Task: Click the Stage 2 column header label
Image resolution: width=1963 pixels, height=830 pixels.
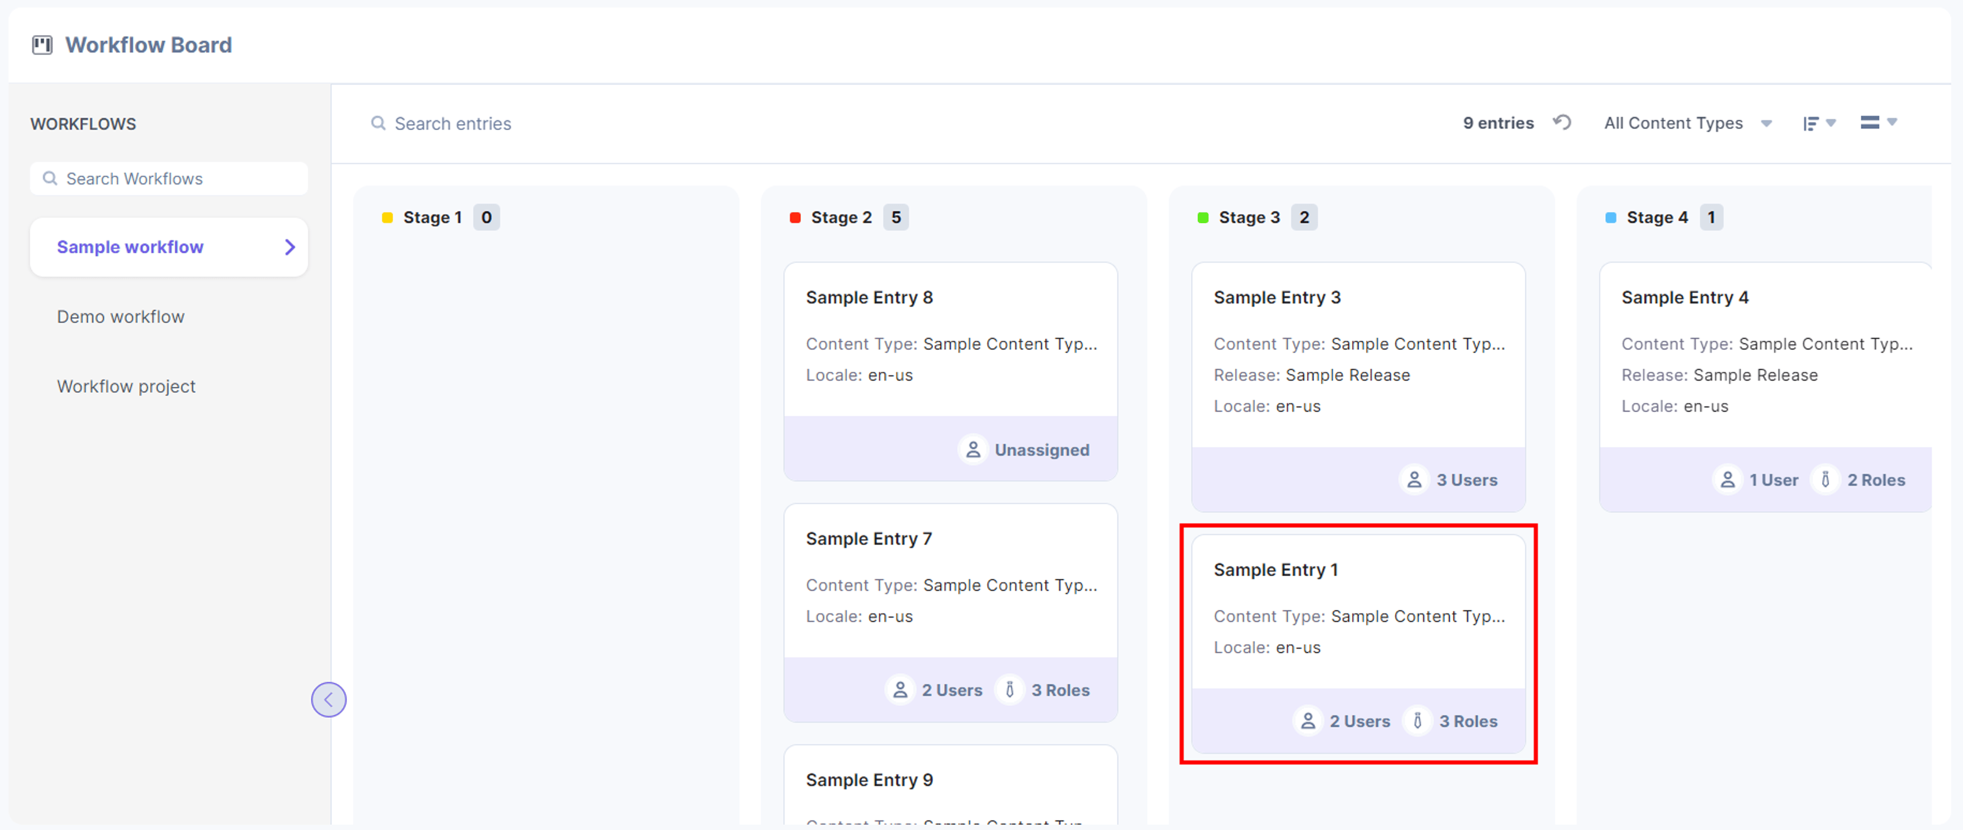Action: tap(841, 218)
